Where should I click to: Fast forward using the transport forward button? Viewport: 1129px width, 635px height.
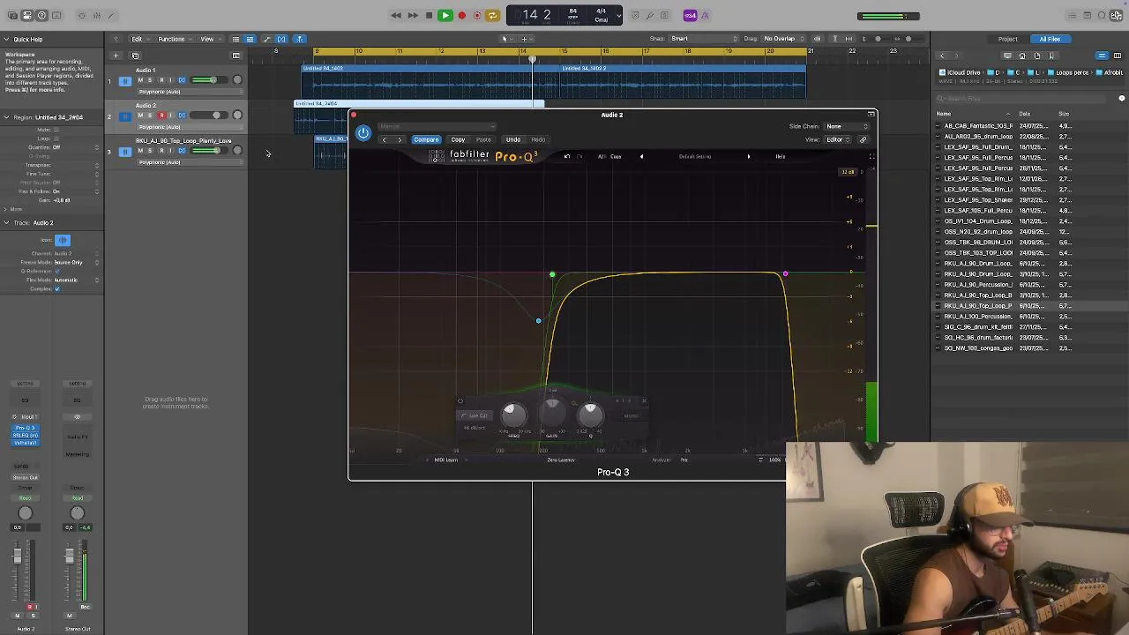pyautogui.click(x=412, y=15)
